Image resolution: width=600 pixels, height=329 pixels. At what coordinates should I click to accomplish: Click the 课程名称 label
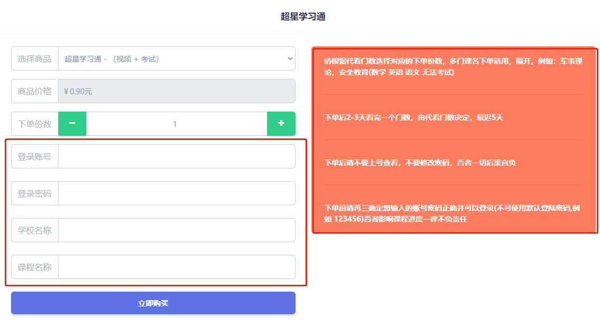coord(34,267)
